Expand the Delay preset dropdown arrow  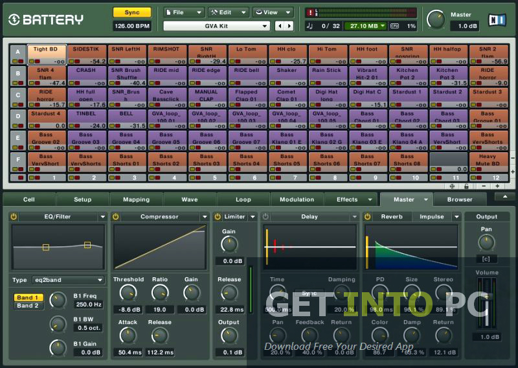354,217
